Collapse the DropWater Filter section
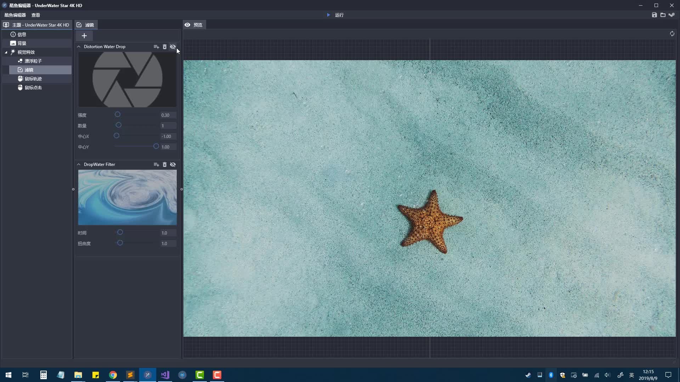The height and width of the screenshot is (382, 680). point(79,164)
